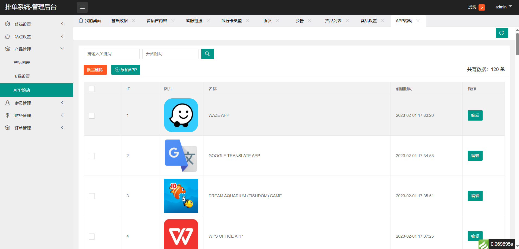The width and height of the screenshot is (519, 249).
Task: Expand the 财务管理 menu chevron
Action: click(62, 115)
